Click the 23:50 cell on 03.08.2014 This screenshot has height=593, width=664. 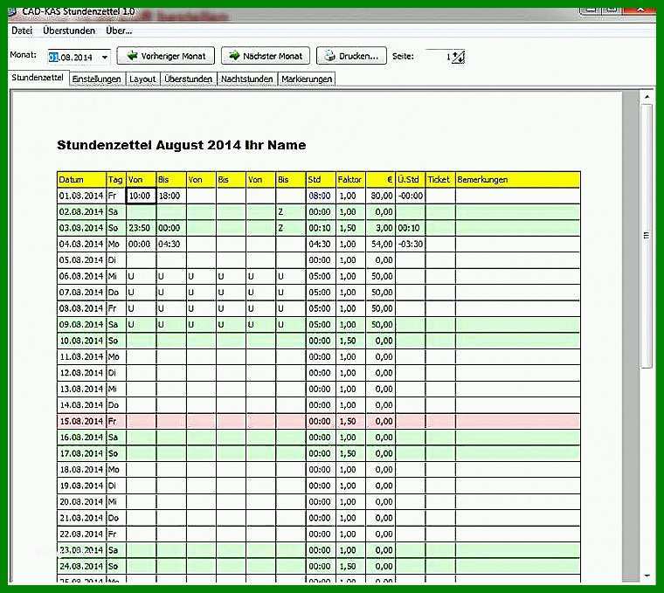[141, 228]
